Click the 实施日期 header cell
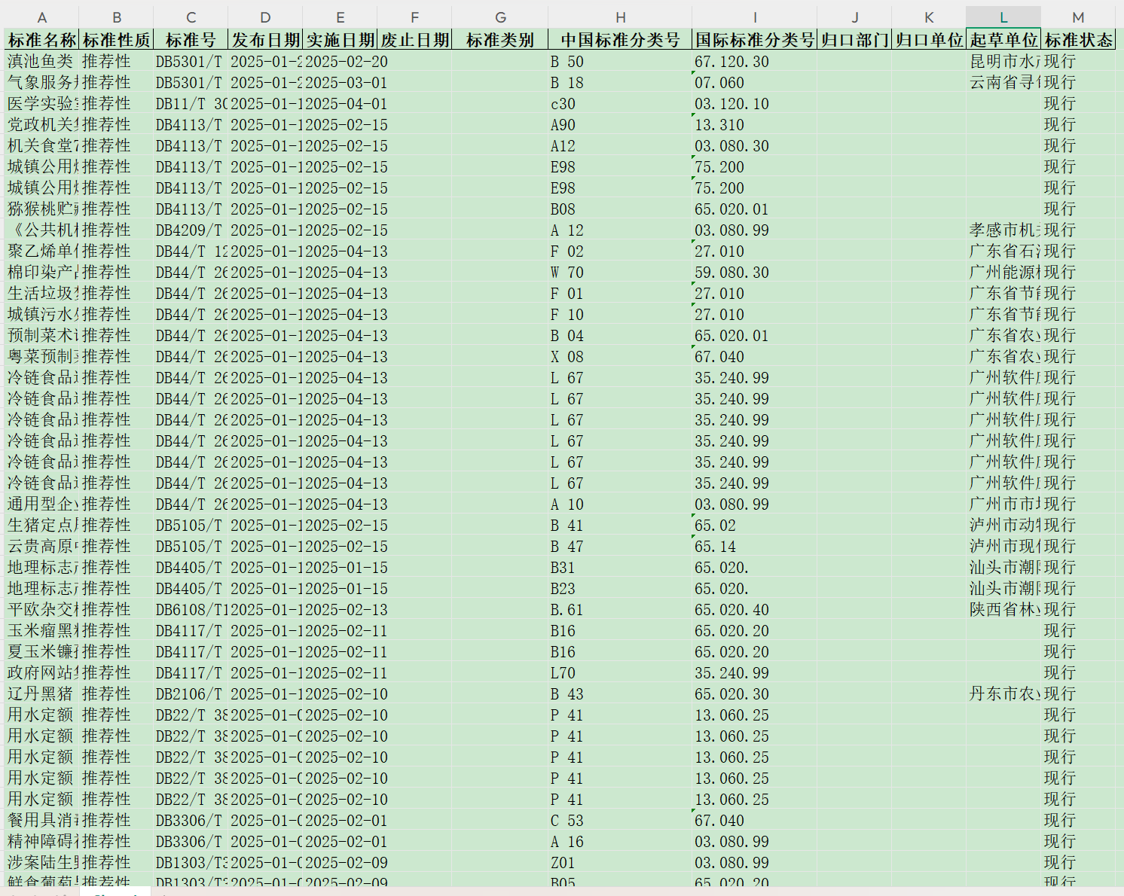This screenshot has width=1124, height=896. coord(340,40)
